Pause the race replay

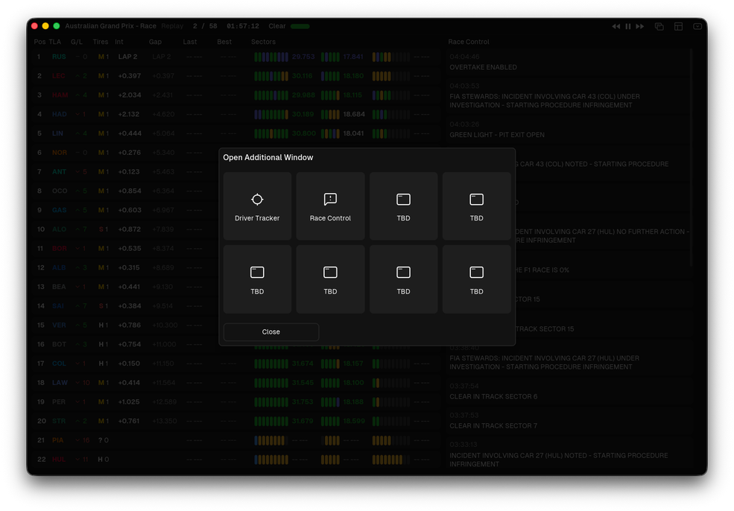point(627,26)
